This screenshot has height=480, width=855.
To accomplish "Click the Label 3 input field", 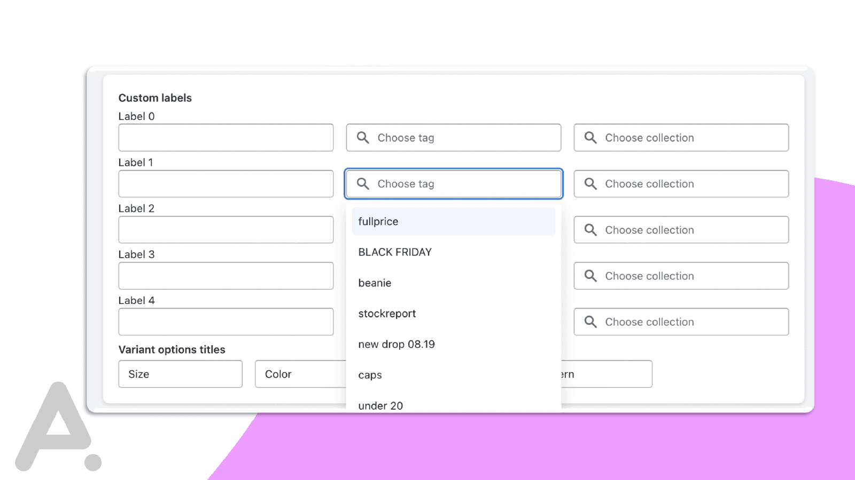I will pos(226,276).
